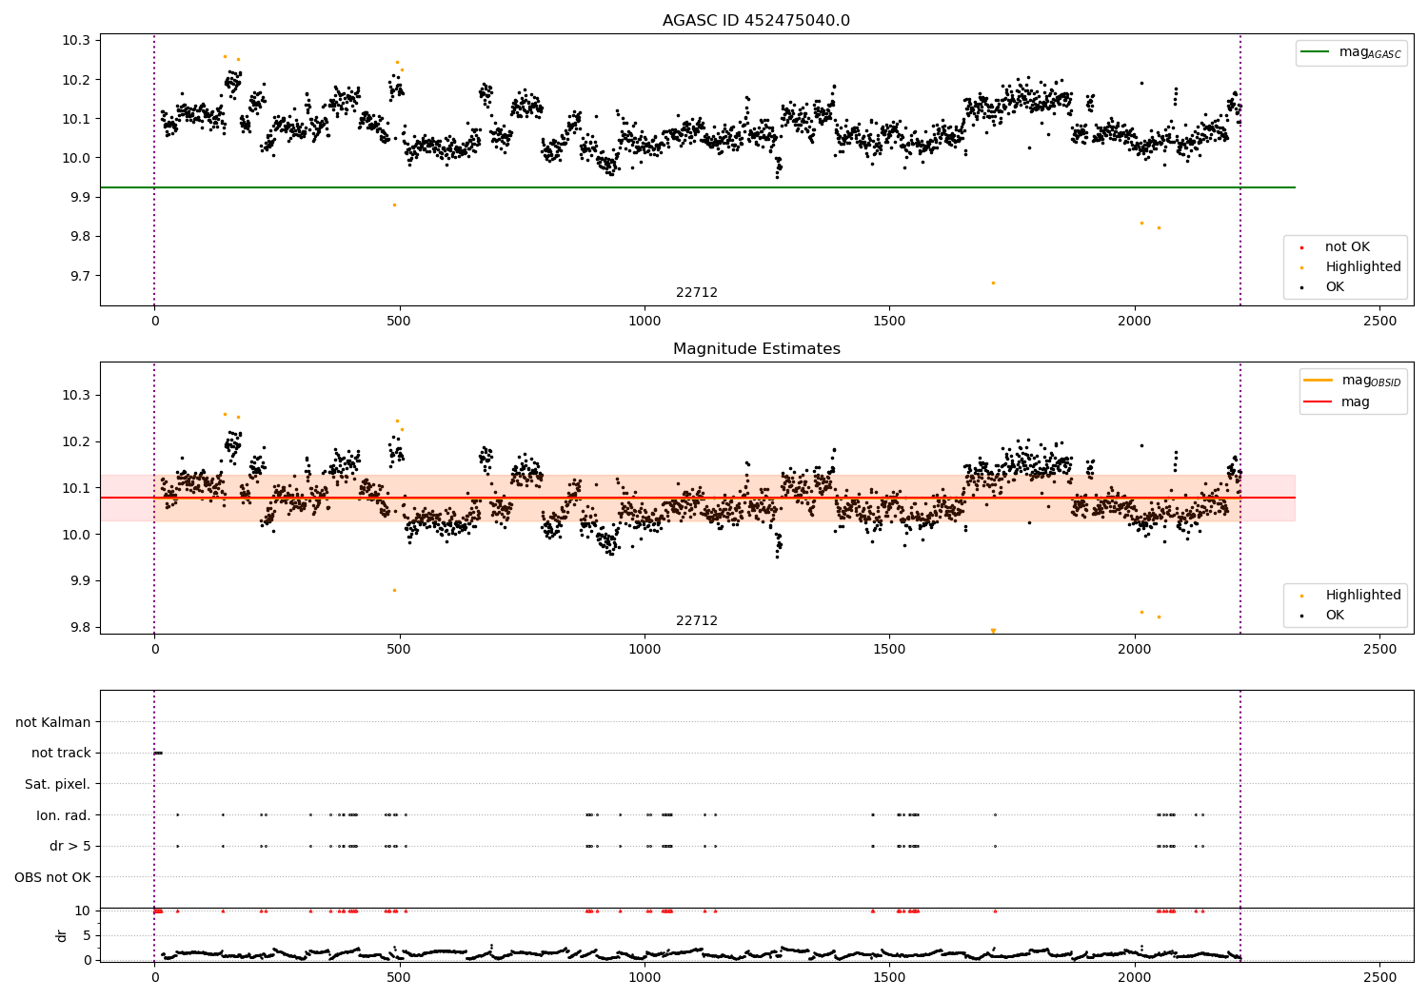Click 'Highlighted' legend entry in Magnitude Estimates plot
The height and width of the screenshot is (999, 1428).
click(x=1363, y=596)
